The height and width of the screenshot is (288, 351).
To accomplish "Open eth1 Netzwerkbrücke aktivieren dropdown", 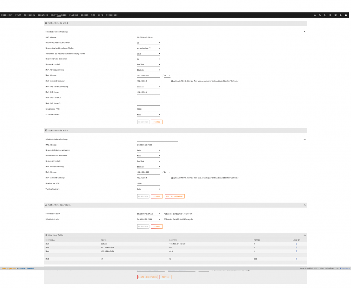I will click(148, 156).
